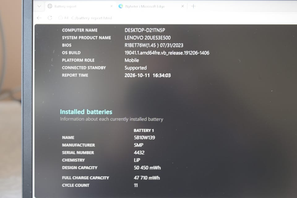Image resolution: width=297 pixels, height=198 pixels.
Task: Refresh the battery report page
Action: (50, 18)
